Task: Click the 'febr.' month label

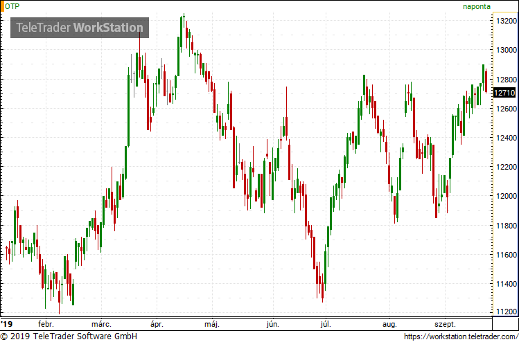Action: click(46, 324)
